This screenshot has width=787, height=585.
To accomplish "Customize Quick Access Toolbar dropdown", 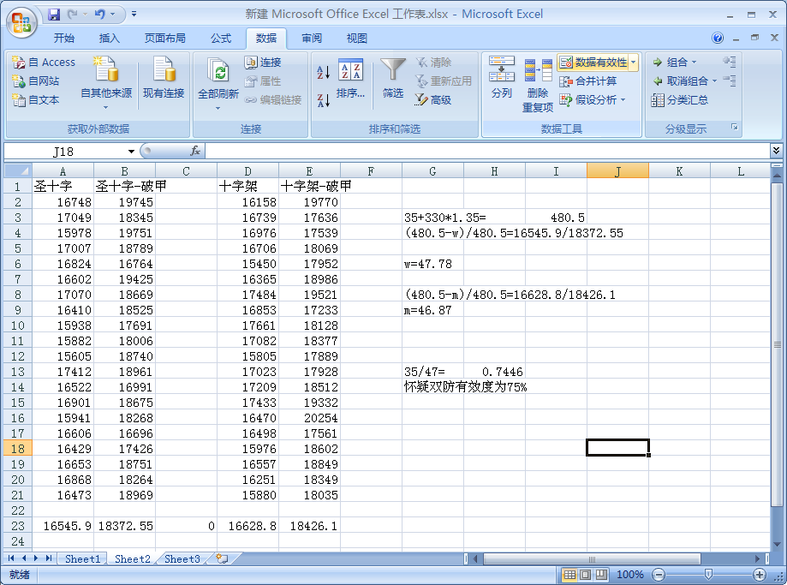I will coord(134,14).
